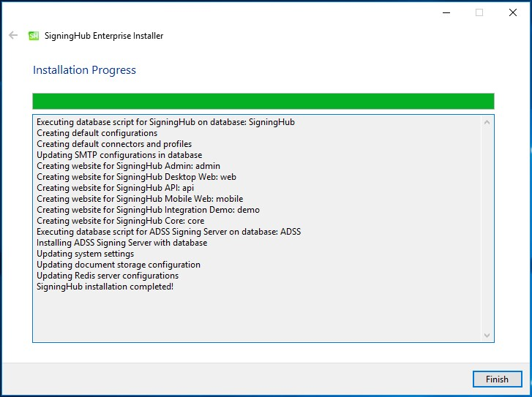Select line 'Executing database script for ADSS Signing Server'

168,232
